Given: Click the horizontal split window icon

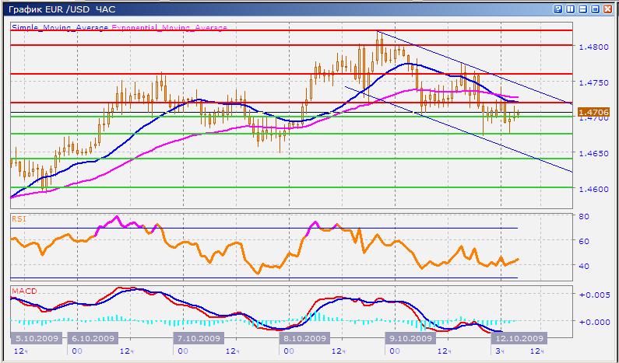Looking at the screenshot, I should click(x=583, y=8).
